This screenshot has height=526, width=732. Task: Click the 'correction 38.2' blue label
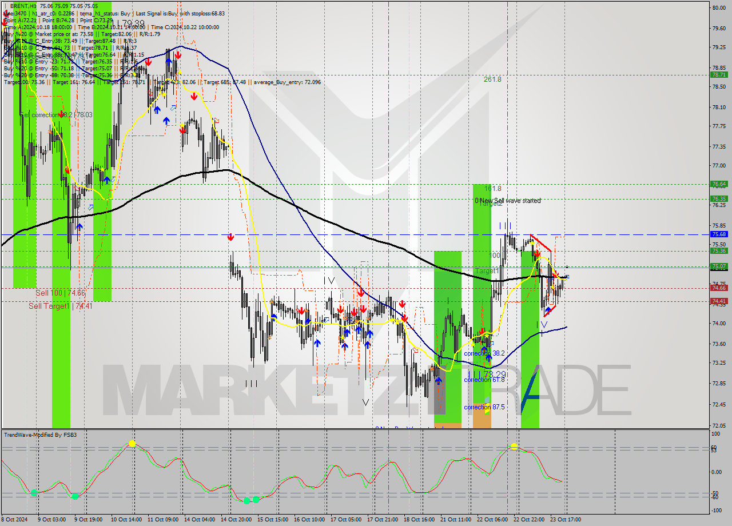point(484,353)
